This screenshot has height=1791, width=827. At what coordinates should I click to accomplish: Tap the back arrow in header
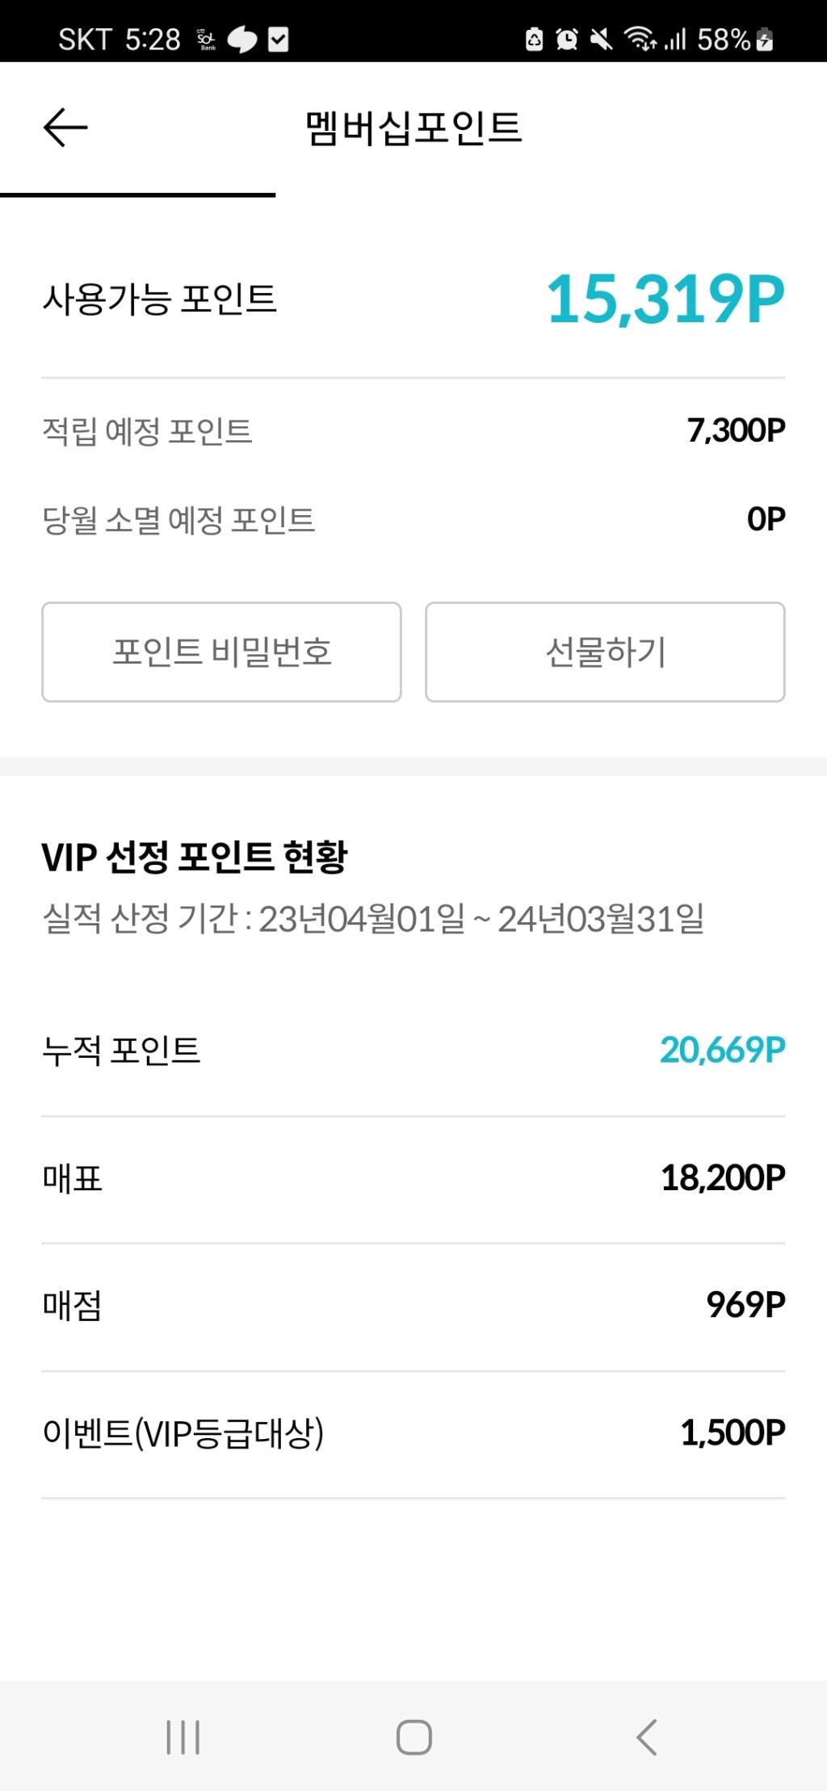coord(65,128)
